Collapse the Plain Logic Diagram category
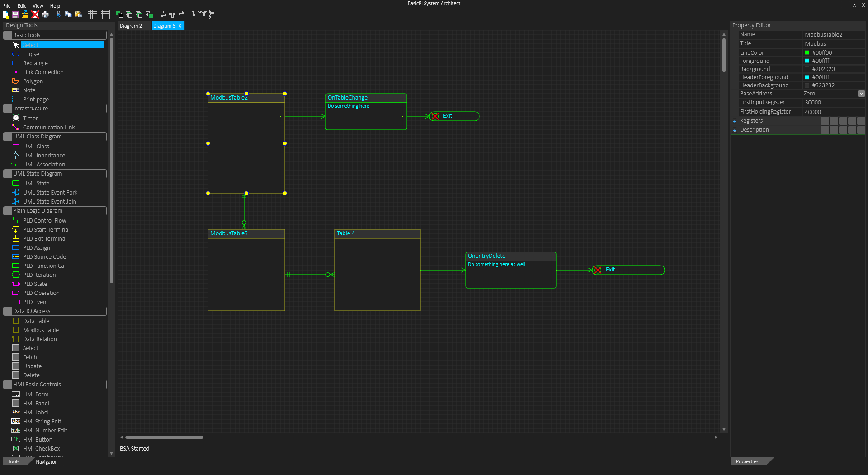This screenshot has width=868, height=475. pos(7,211)
